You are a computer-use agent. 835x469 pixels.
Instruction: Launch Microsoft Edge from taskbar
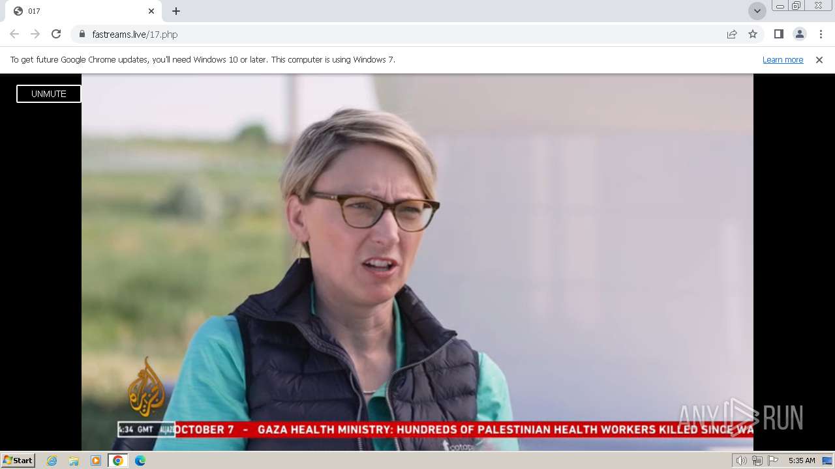[x=140, y=461]
